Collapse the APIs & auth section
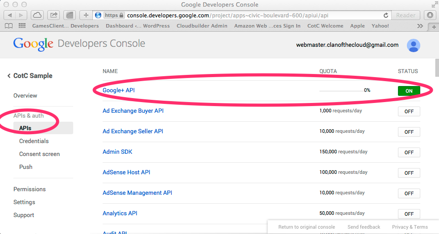The width and height of the screenshot is (439, 234). pyautogui.click(x=29, y=116)
